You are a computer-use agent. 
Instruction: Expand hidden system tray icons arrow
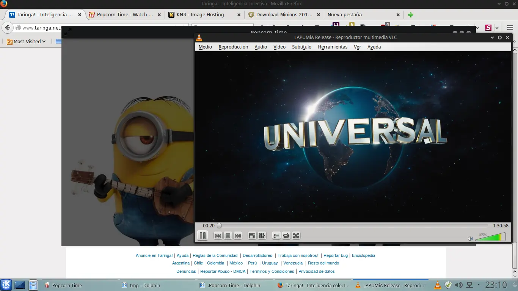[479, 285]
